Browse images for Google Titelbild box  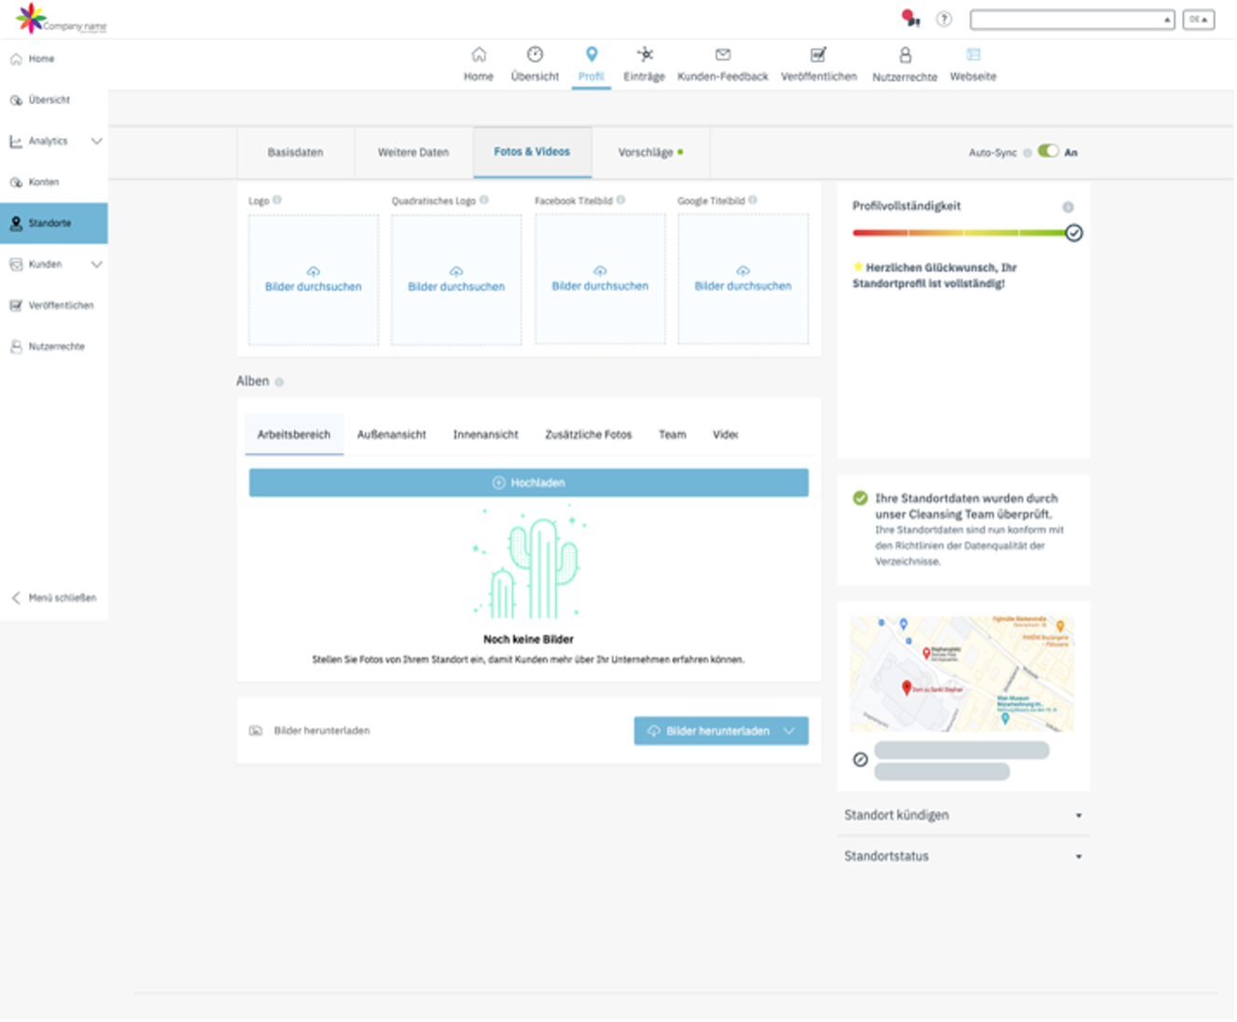click(x=744, y=280)
